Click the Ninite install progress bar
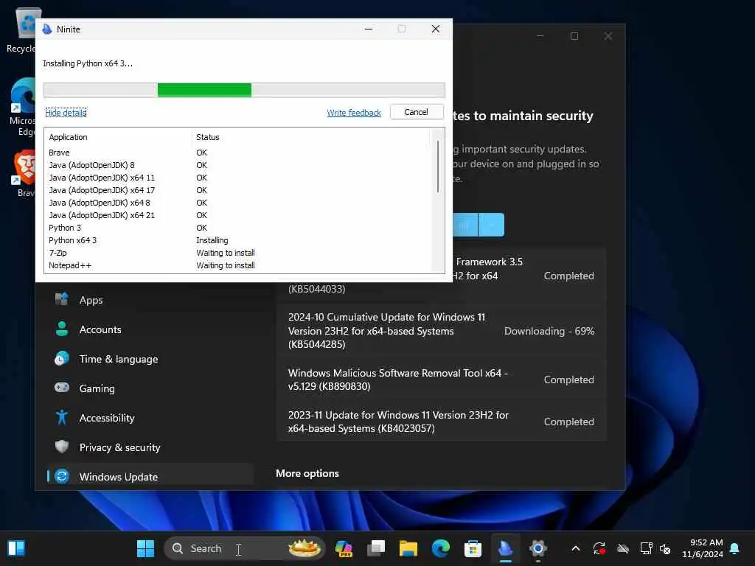This screenshot has width=755, height=566. pyautogui.click(x=244, y=90)
